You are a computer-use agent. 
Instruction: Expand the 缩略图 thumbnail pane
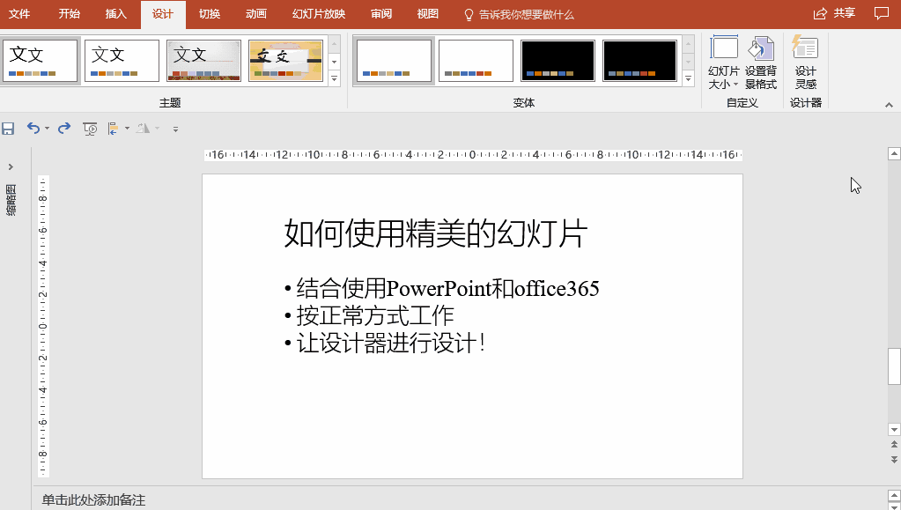click(x=11, y=166)
